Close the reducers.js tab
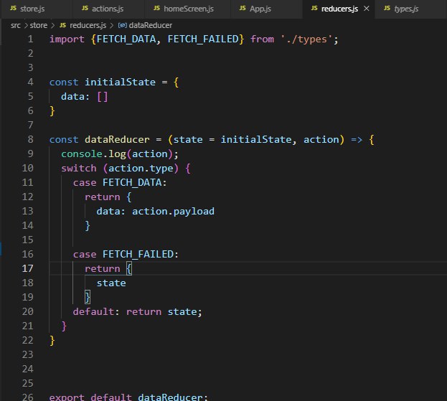The width and height of the screenshot is (447, 401). (367, 9)
